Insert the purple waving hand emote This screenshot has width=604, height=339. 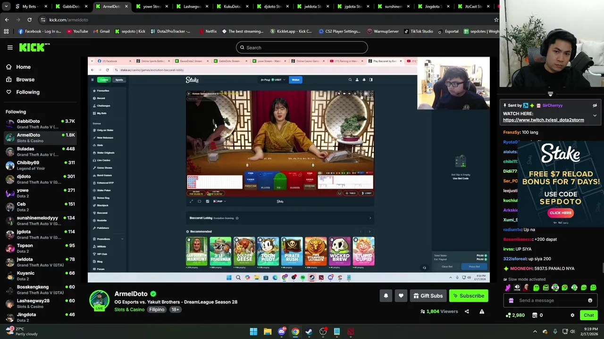click(x=508, y=287)
